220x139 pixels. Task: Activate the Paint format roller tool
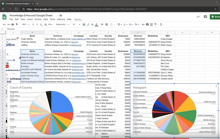point(17,25)
